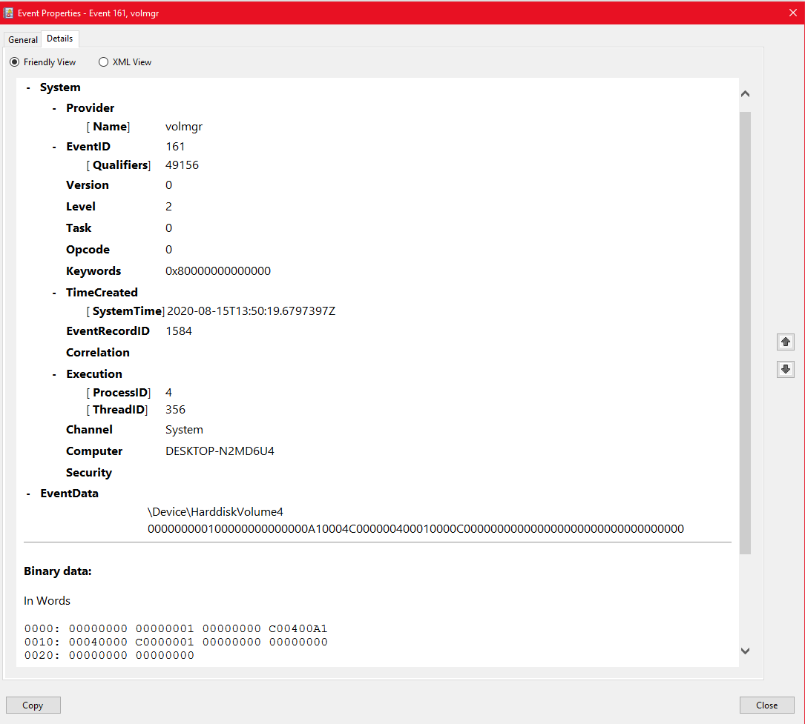805x724 pixels.
Task: Switch to the Details tab
Action: pos(59,39)
